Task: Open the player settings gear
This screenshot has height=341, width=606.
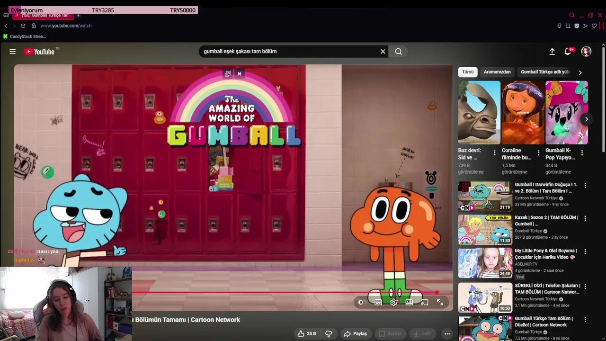Action: point(394,302)
